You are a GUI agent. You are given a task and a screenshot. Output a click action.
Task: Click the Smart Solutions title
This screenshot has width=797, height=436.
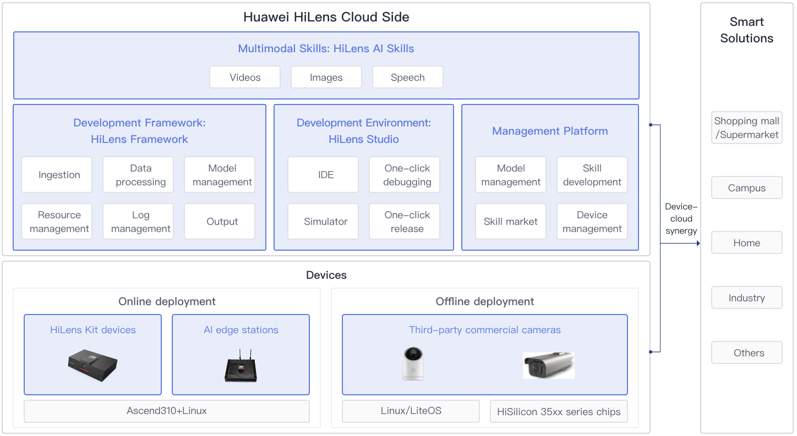click(x=747, y=30)
